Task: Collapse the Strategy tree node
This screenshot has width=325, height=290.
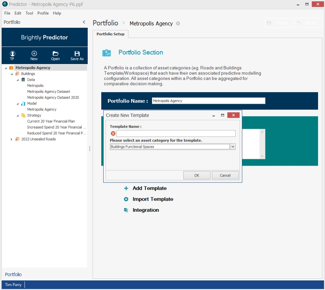Action: (18, 115)
